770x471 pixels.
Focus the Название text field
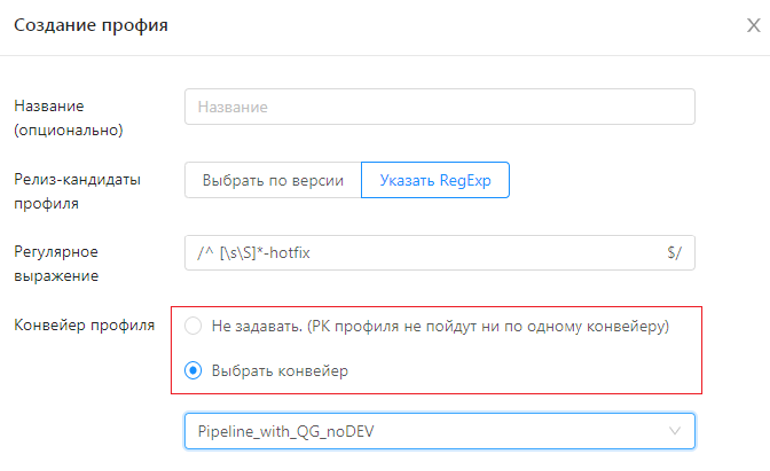tap(439, 106)
